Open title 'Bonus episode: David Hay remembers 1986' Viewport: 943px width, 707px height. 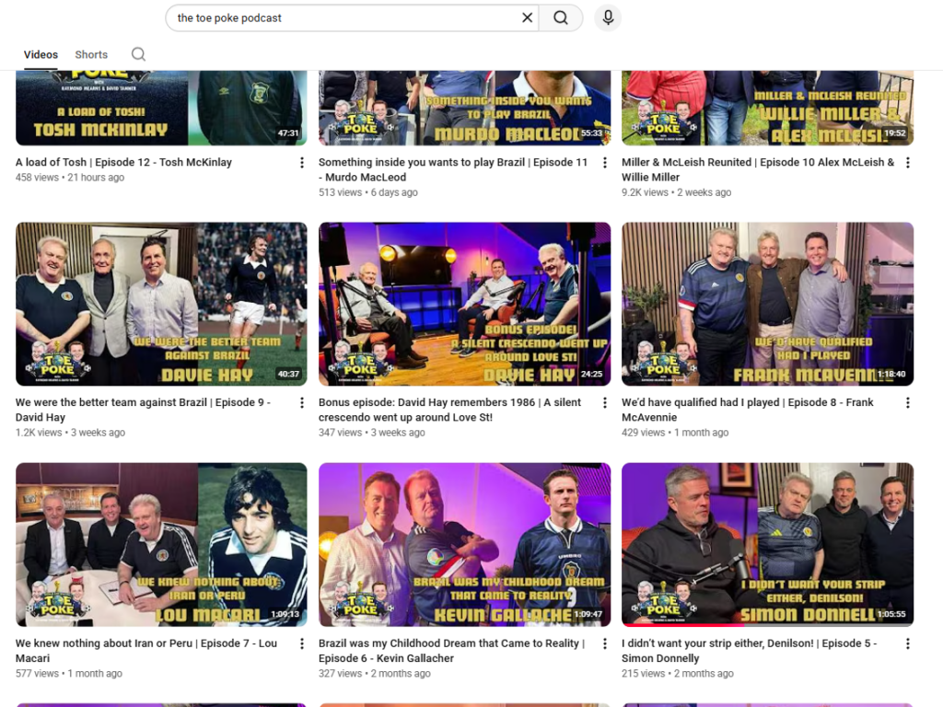point(449,410)
